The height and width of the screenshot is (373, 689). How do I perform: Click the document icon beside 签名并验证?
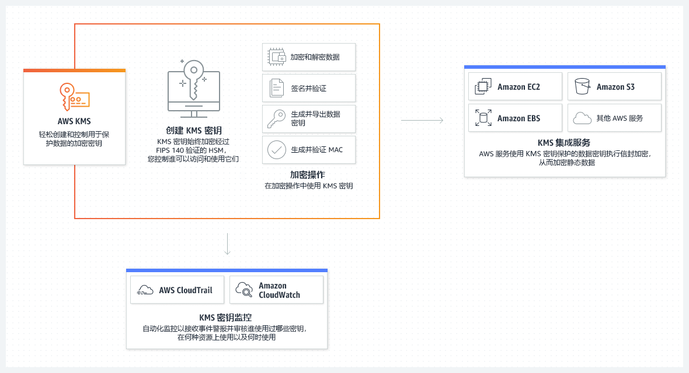click(276, 88)
